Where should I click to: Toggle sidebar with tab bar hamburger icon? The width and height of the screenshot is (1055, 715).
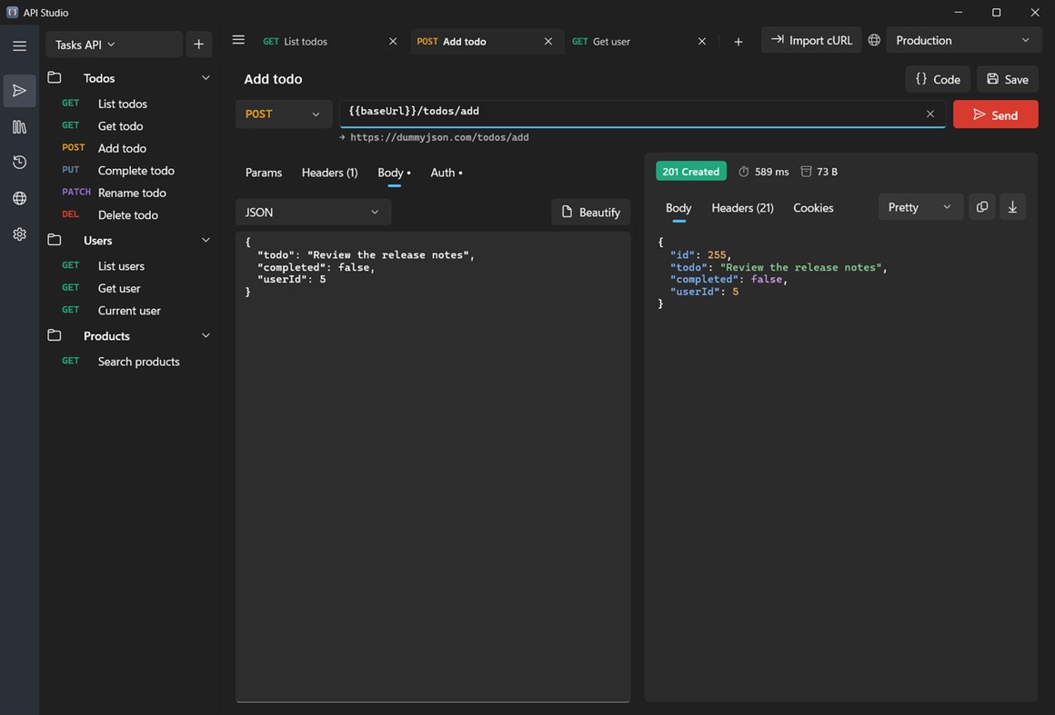click(238, 40)
